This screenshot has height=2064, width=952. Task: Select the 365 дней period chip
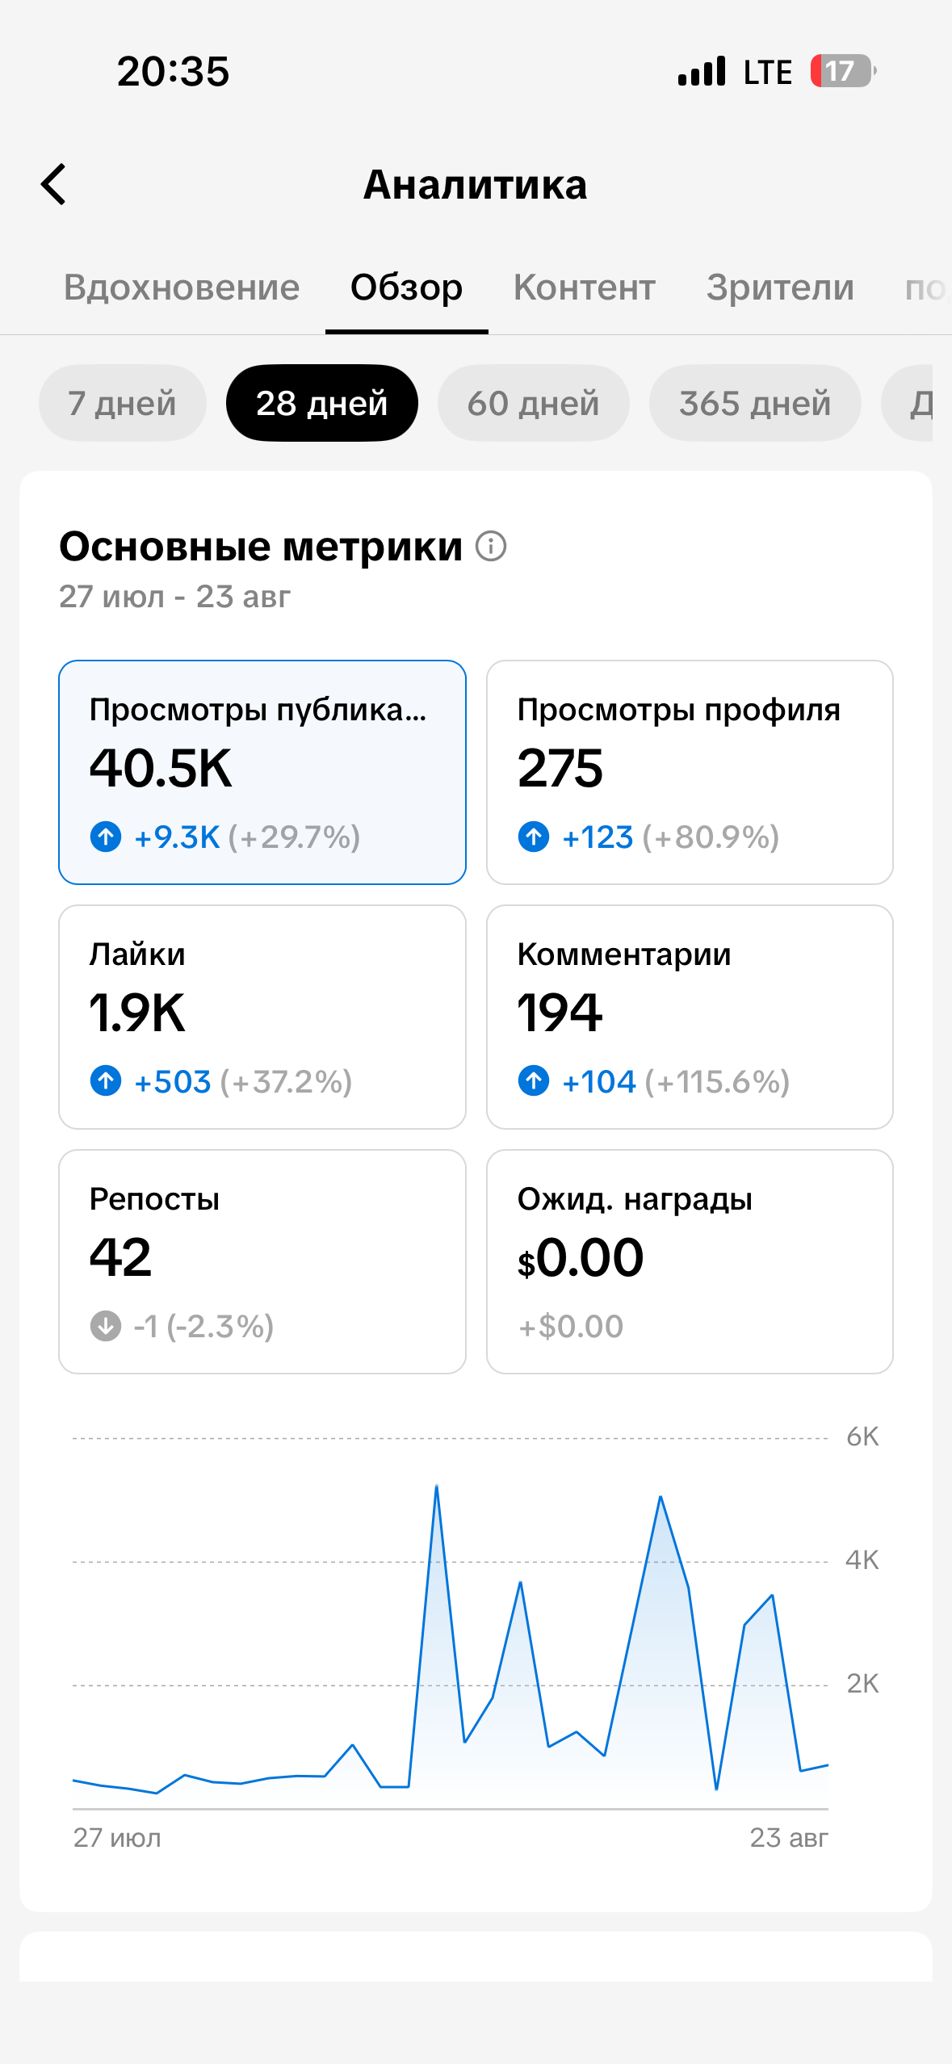click(x=755, y=403)
